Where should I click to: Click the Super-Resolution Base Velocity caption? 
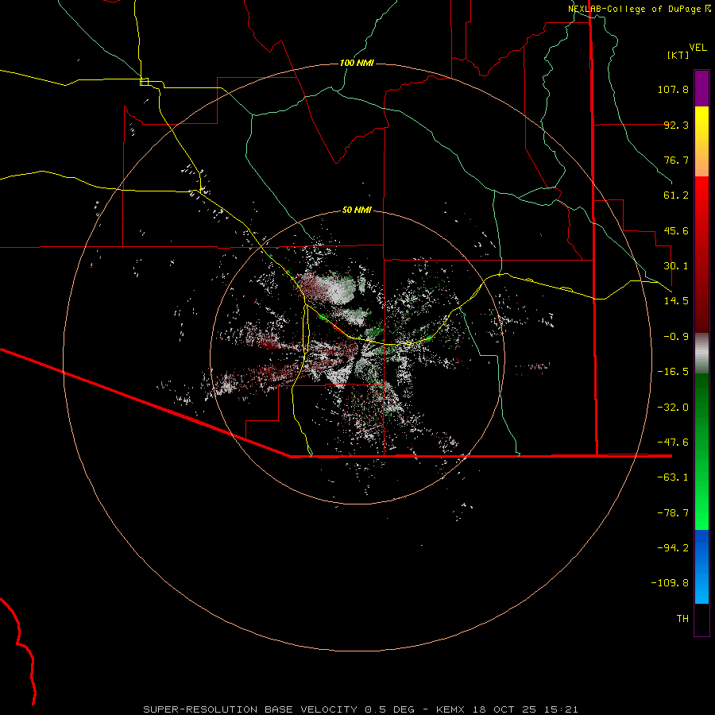[360, 709]
